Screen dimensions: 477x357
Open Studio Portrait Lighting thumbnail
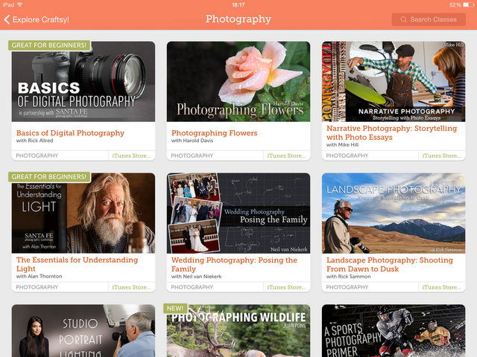(83, 331)
